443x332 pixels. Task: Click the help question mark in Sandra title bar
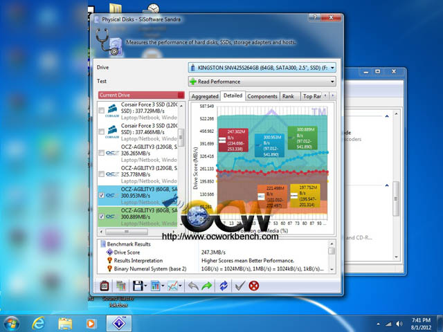[x=315, y=17]
